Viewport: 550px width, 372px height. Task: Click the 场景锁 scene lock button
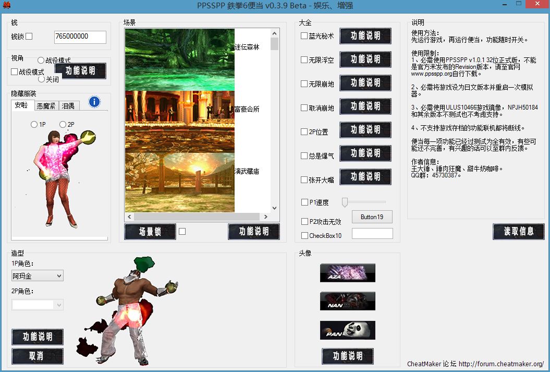click(150, 232)
